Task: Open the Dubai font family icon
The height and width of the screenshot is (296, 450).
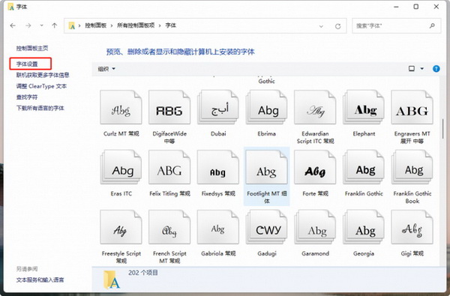Action: coord(218,107)
